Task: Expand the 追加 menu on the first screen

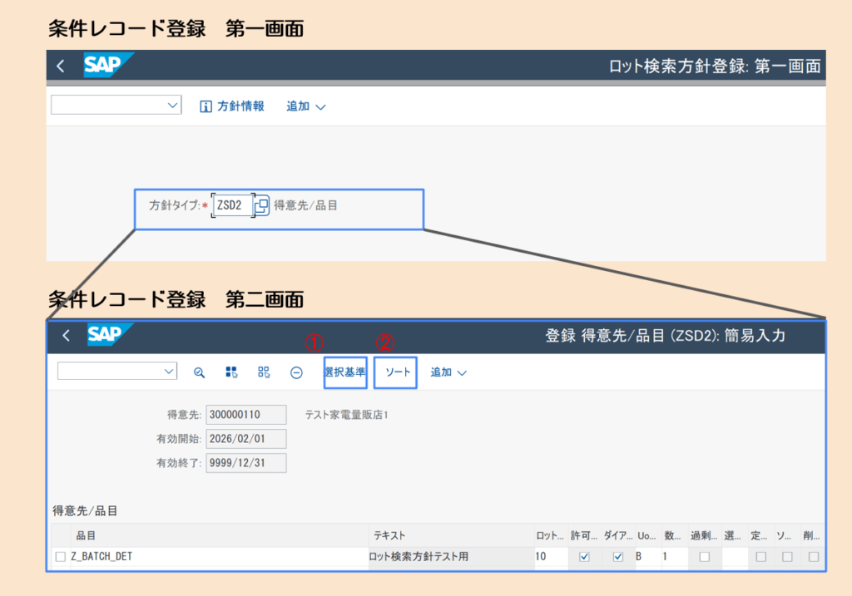Action: [305, 106]
